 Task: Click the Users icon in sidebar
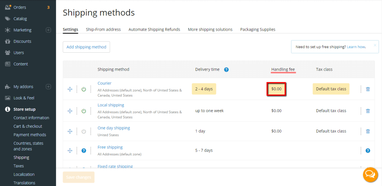(x=8, y=53)
